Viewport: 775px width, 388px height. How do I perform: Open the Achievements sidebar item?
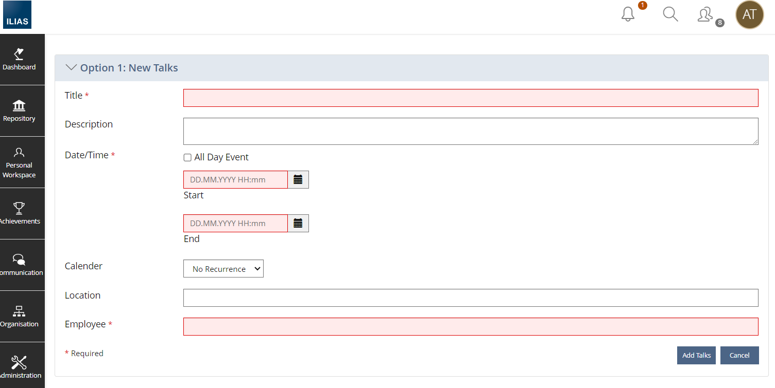tap(20, 214)
